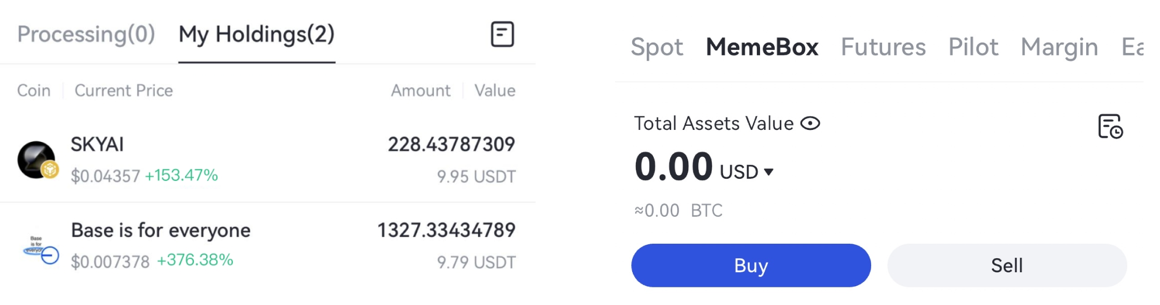Hide total assets value with eye icon

[x=810, y=124]
